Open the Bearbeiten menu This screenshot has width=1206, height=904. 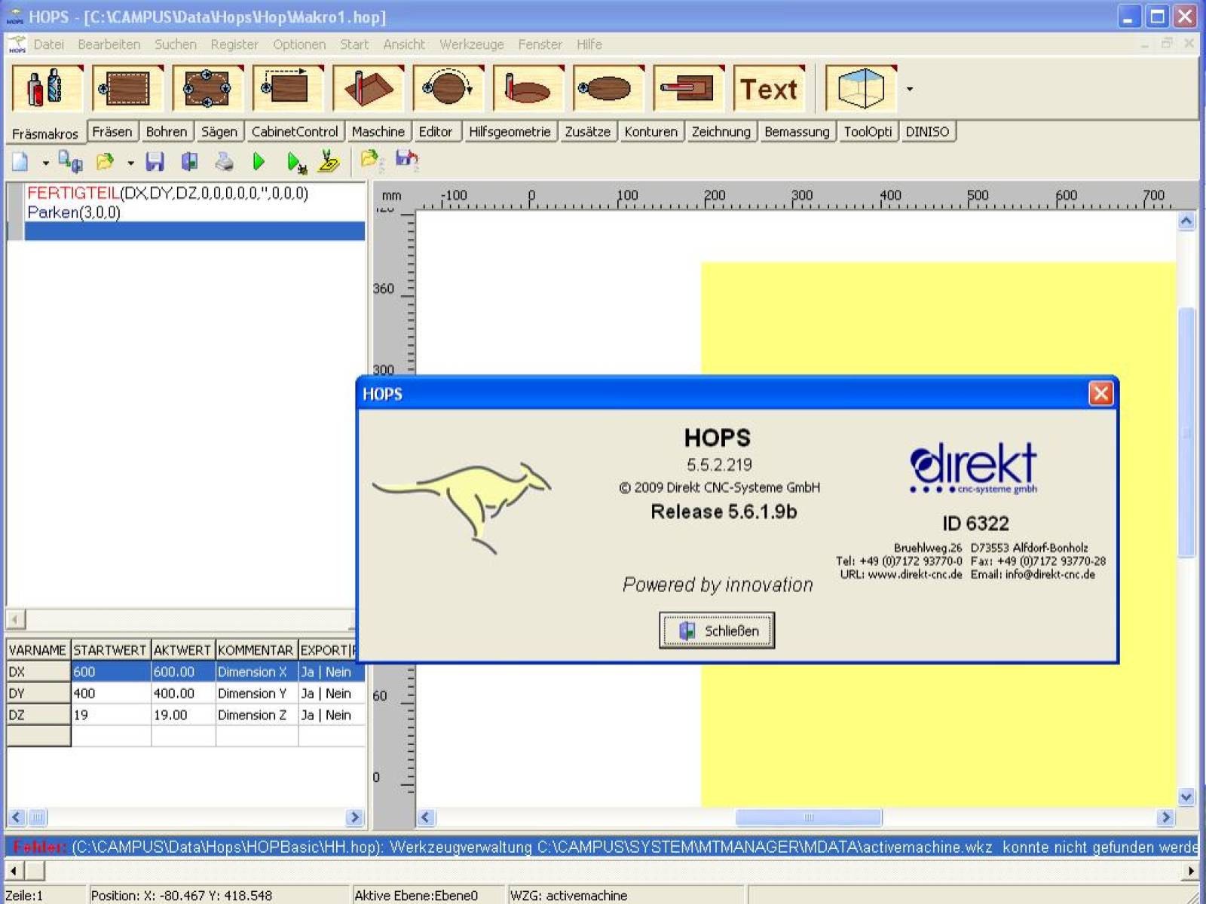coord(109,44)
